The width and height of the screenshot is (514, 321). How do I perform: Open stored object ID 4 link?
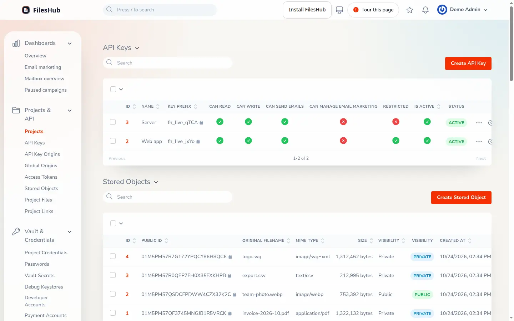click(x=127, y=256)
